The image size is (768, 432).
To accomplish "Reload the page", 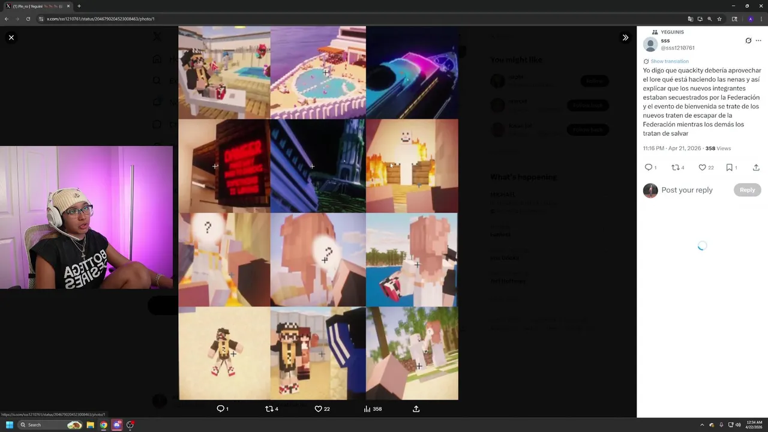I will click(28, 19).
